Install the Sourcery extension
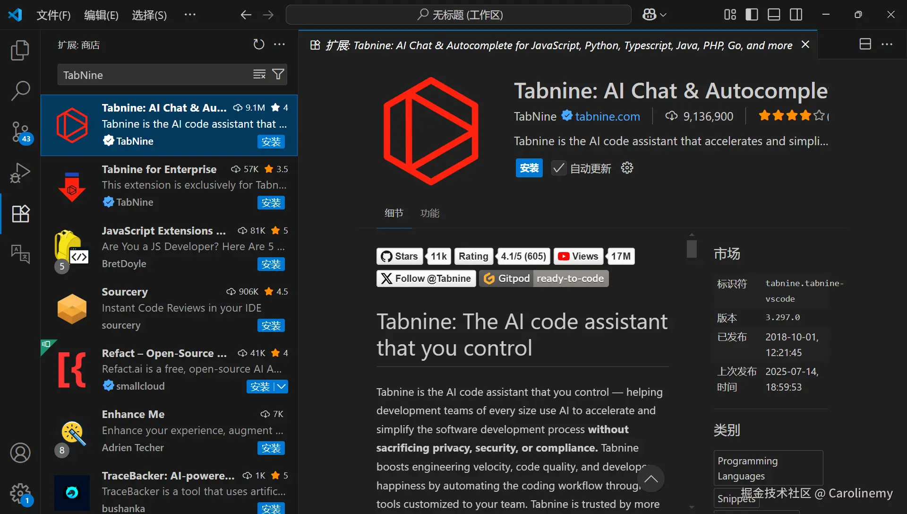 pyautogui.click(x=271, y=326)
